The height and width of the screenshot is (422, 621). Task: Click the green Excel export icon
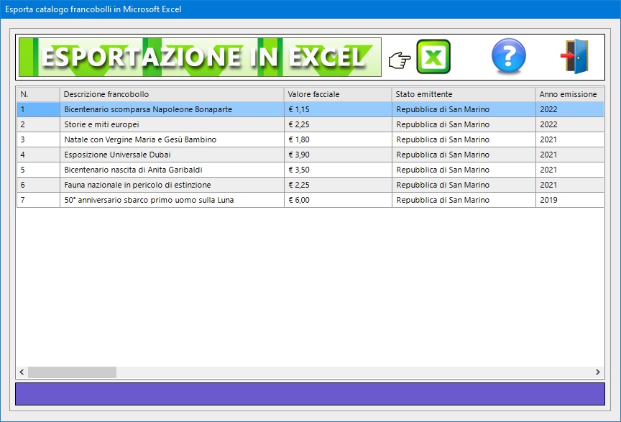click(x=433, y=57)
